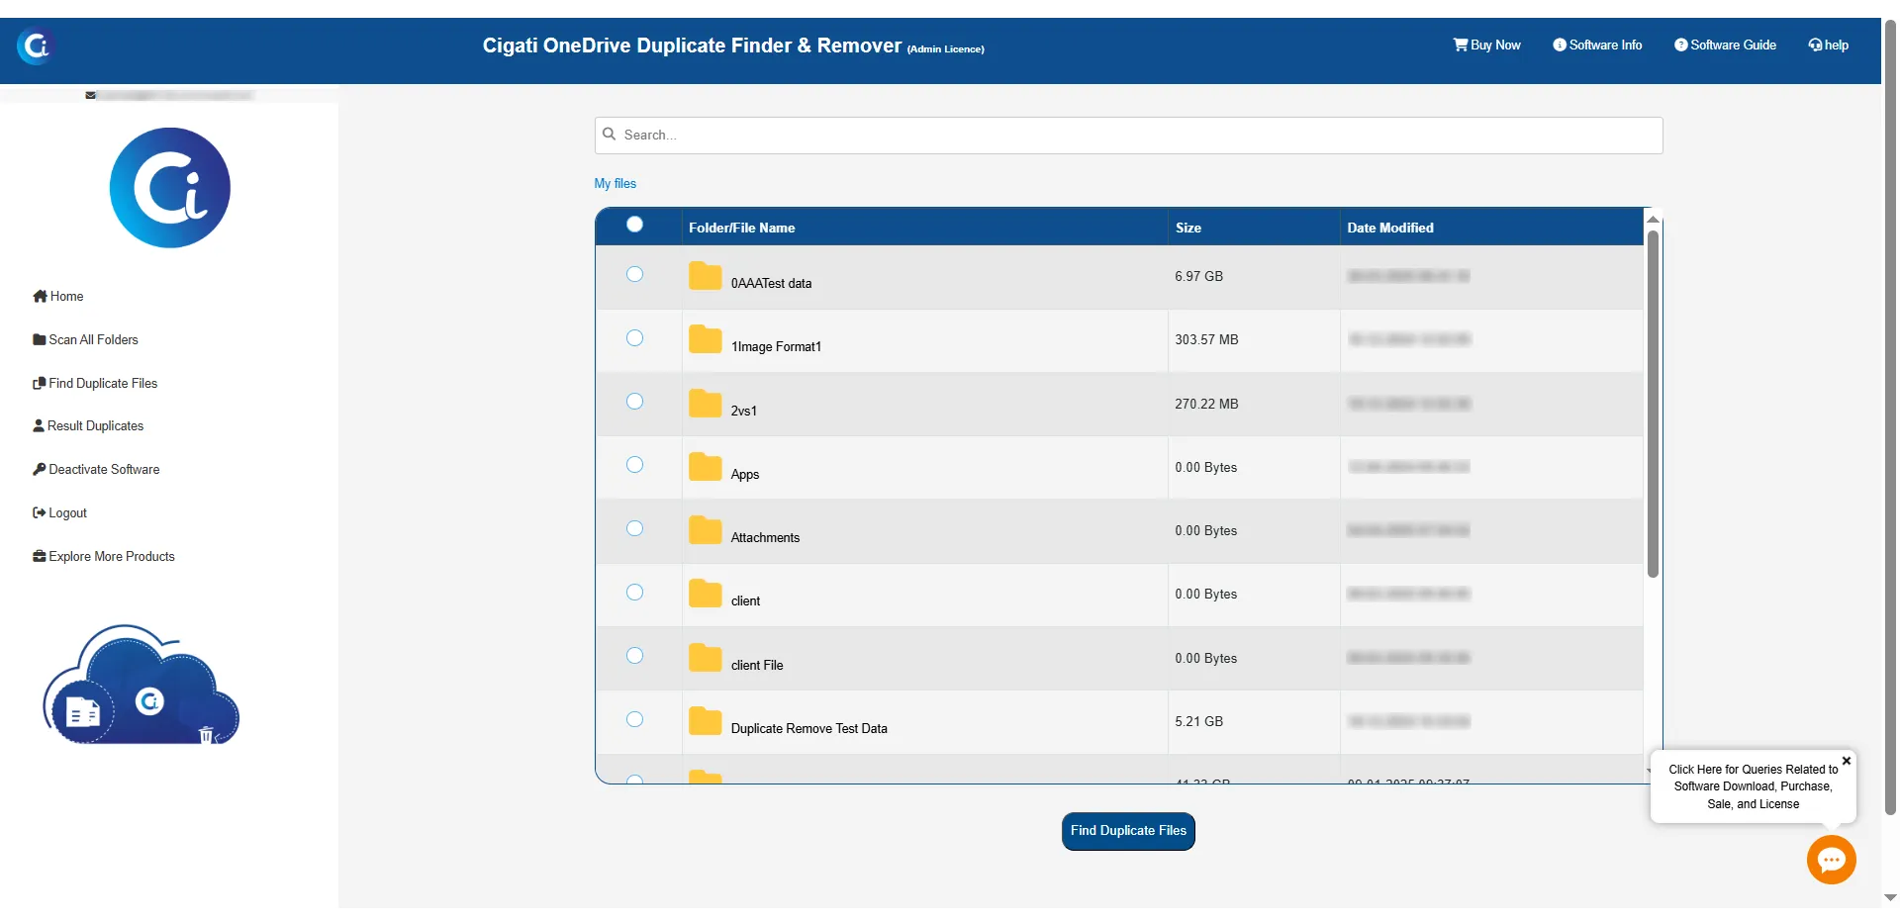
Task: Click the help headset icon
Action: (1815, 45)
